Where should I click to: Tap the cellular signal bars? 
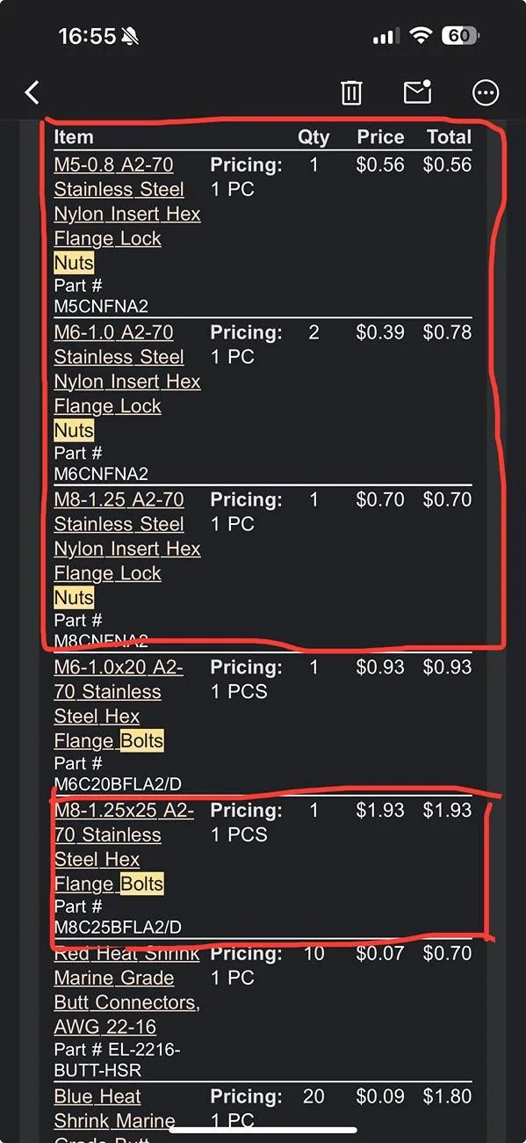386,37
